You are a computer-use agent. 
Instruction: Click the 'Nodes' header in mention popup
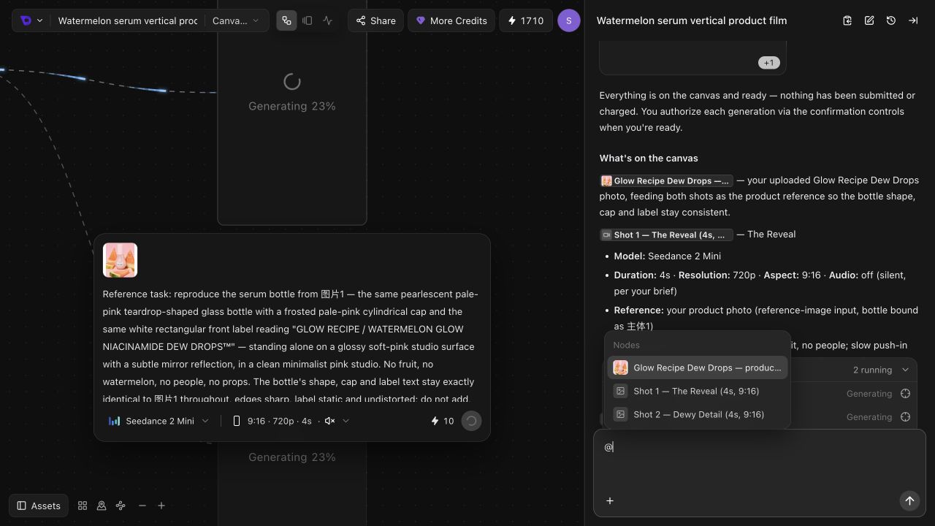tap(626, 345)
